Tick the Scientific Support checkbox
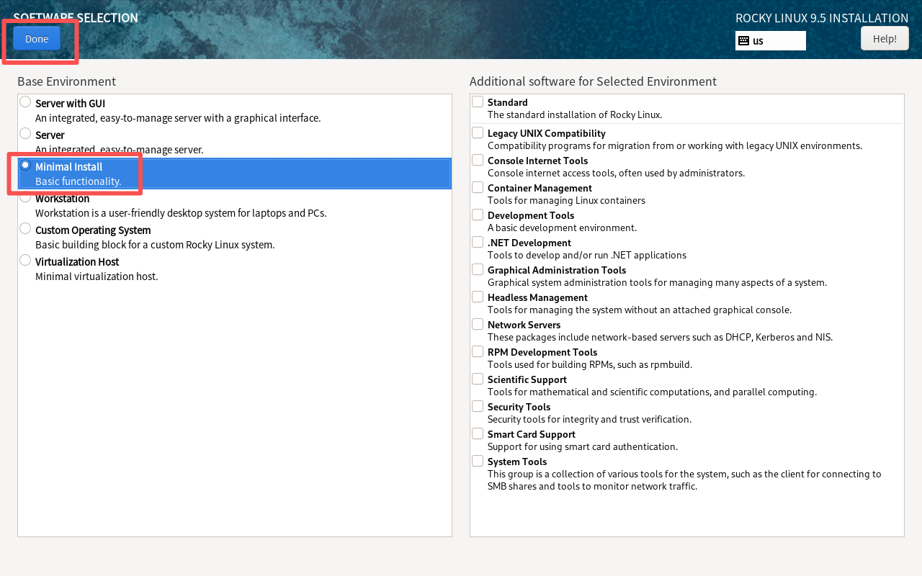The image size is (922, 576). coord(478,379)
